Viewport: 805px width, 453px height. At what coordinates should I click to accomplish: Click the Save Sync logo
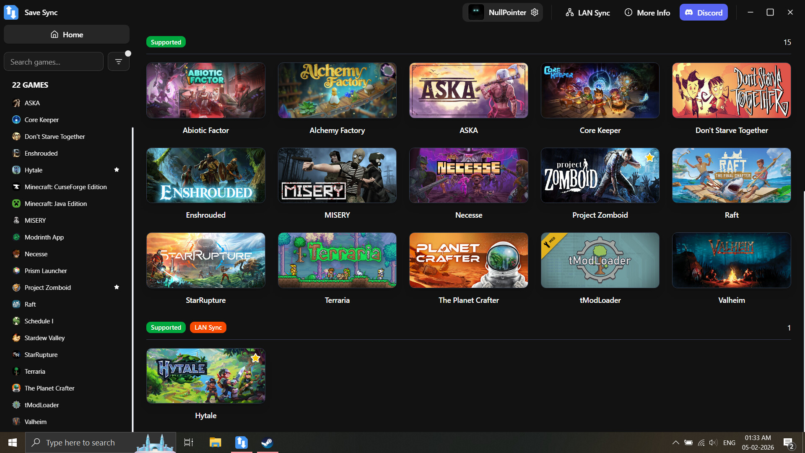10,12
